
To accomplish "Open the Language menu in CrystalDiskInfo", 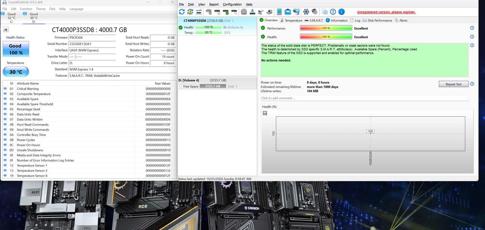I will (76, 9).
